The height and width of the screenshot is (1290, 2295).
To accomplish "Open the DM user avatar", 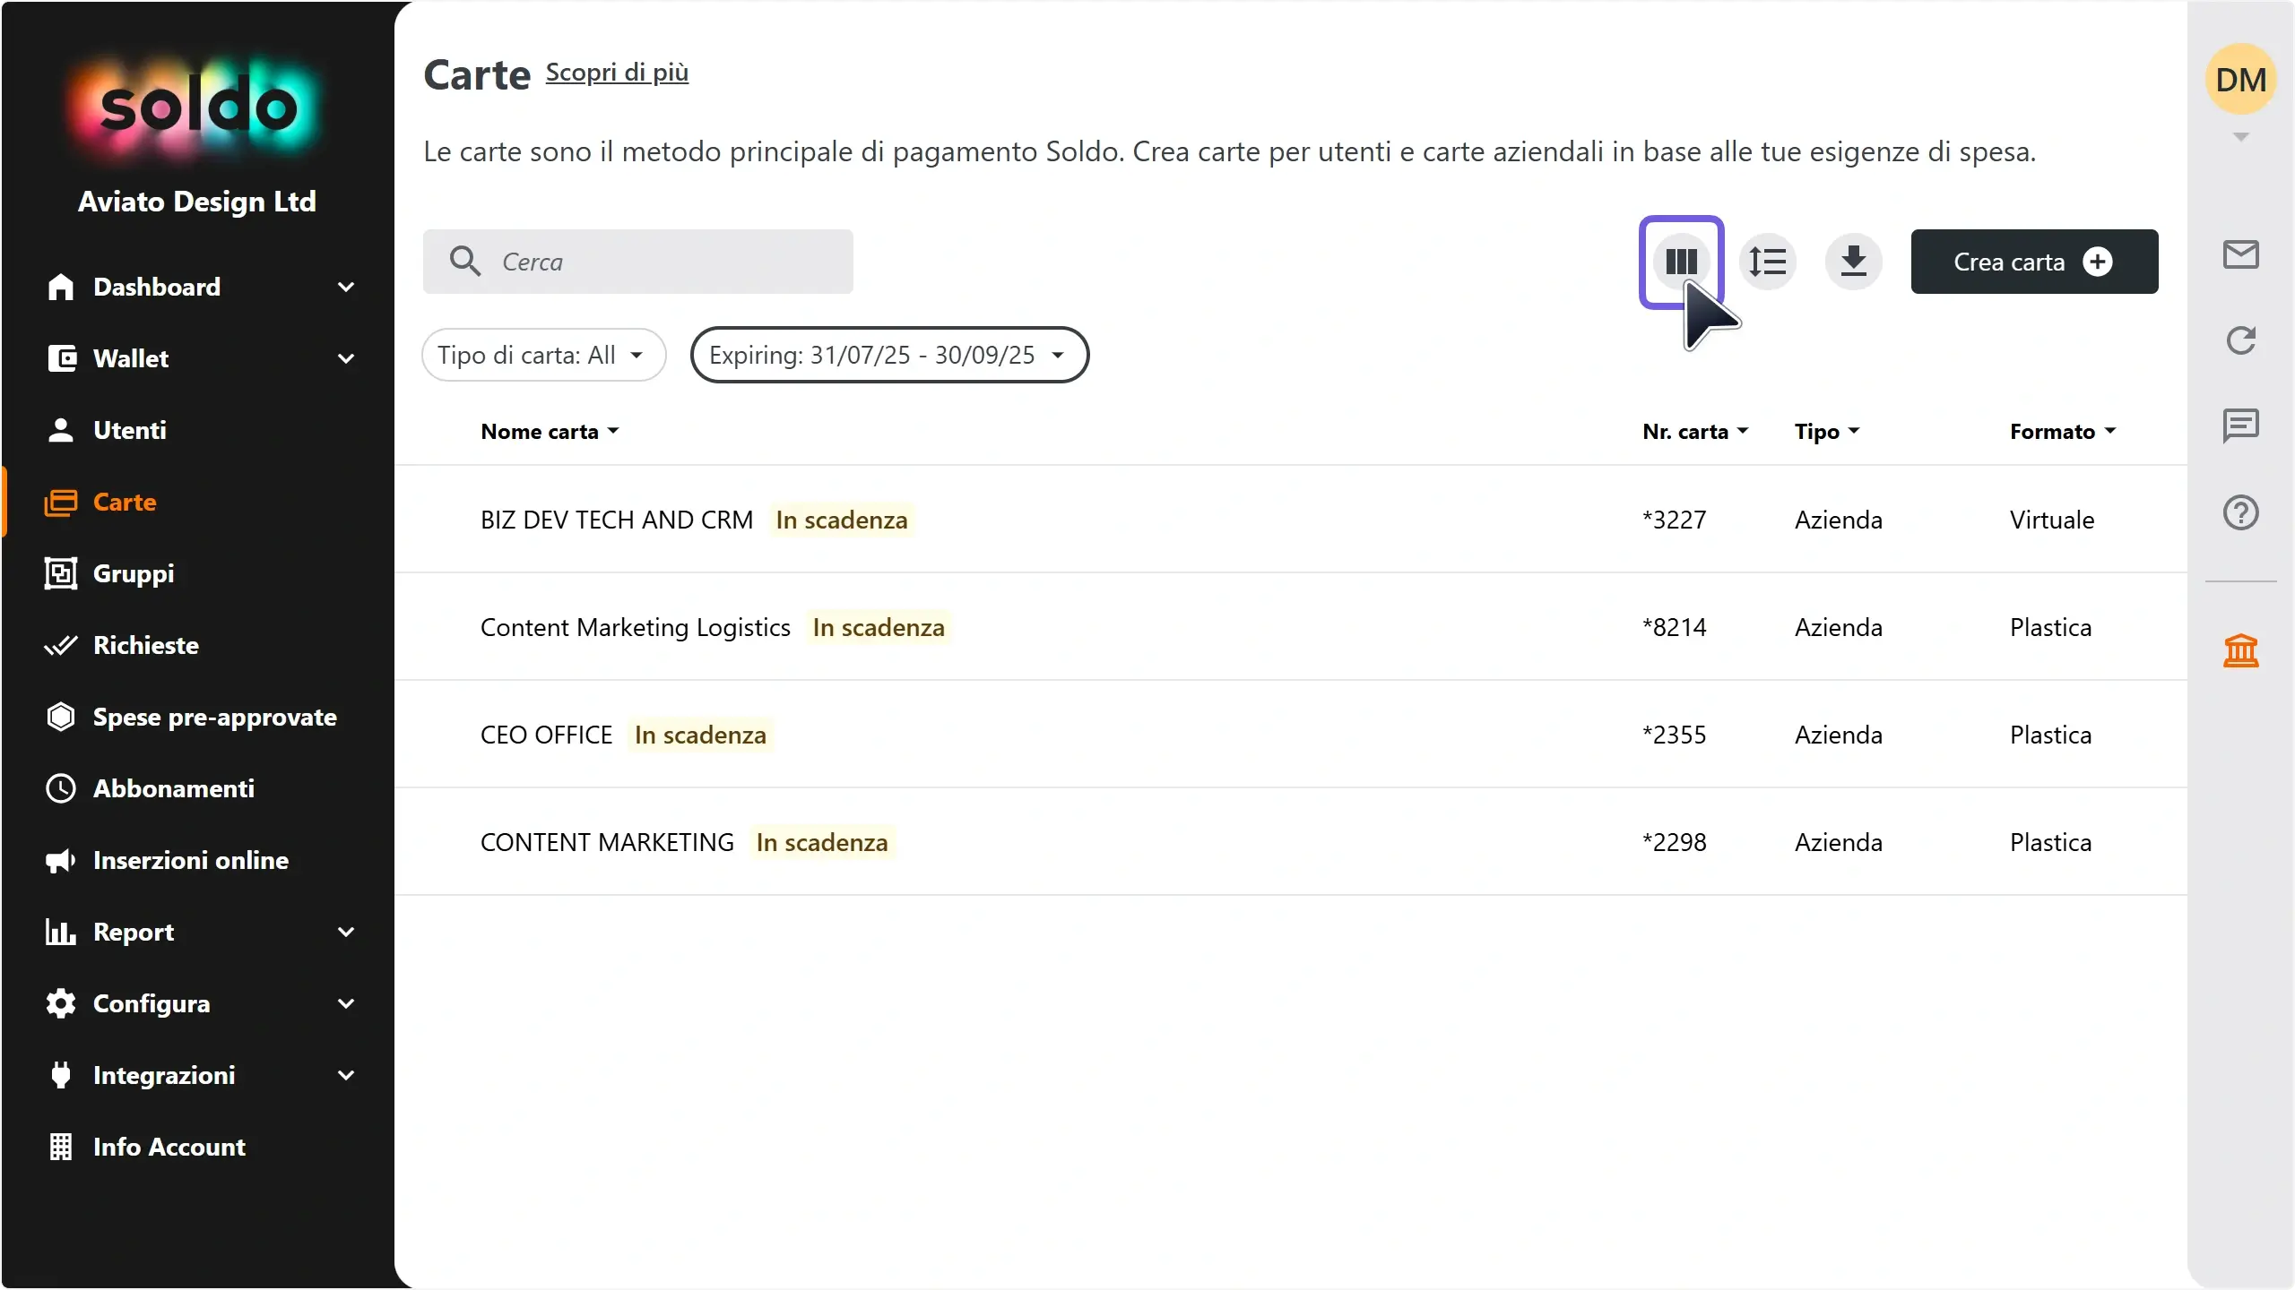I will [x=2240, y=80].
